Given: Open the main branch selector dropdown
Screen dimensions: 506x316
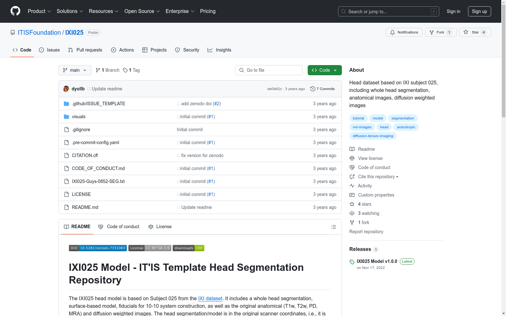Looking at the screenshot, I should pos(75,70).
